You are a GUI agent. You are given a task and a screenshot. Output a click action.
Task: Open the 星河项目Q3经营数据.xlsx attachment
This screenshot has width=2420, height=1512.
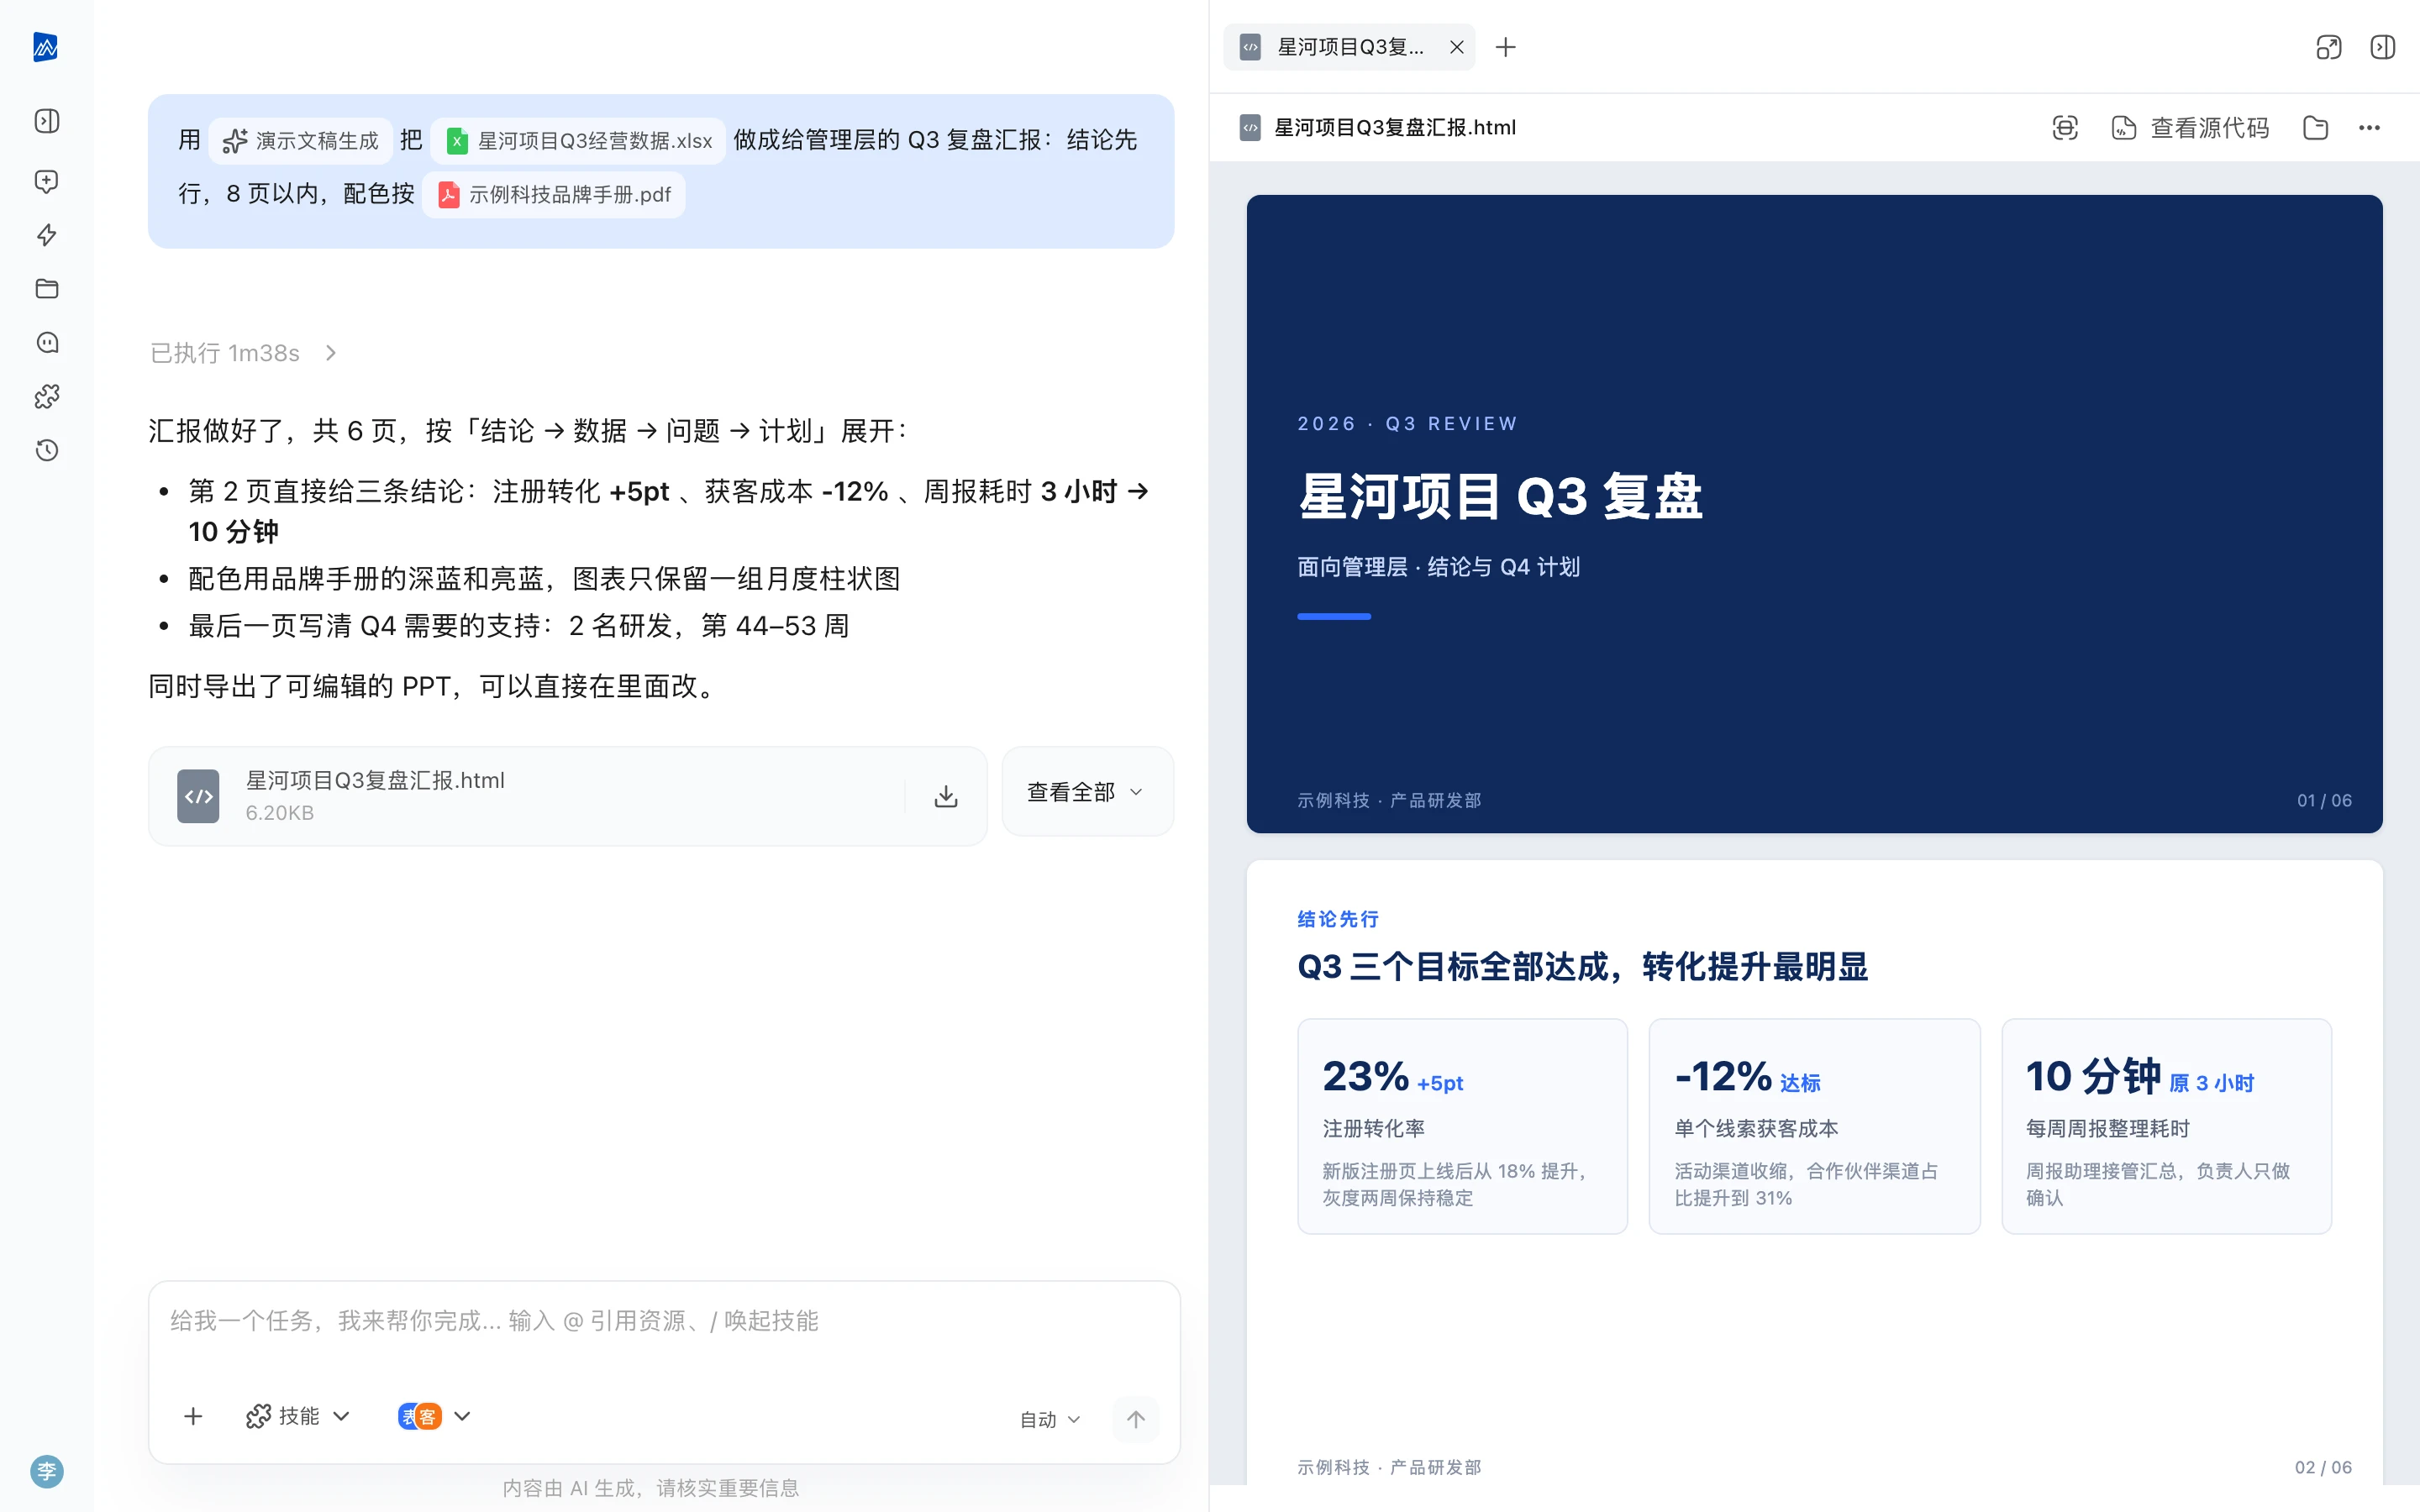[580, 141]
